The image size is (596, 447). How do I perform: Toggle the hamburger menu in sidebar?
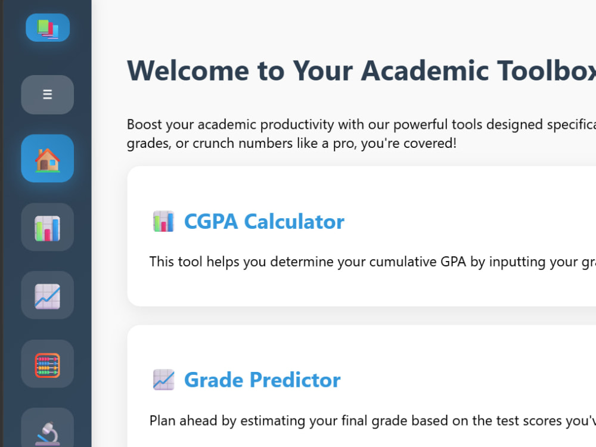tap(48, 94)
